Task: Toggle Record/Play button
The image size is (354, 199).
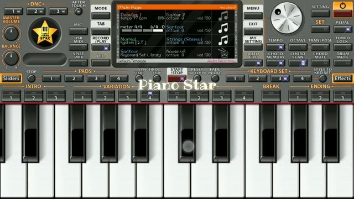Action: click(x=101, y=48)
